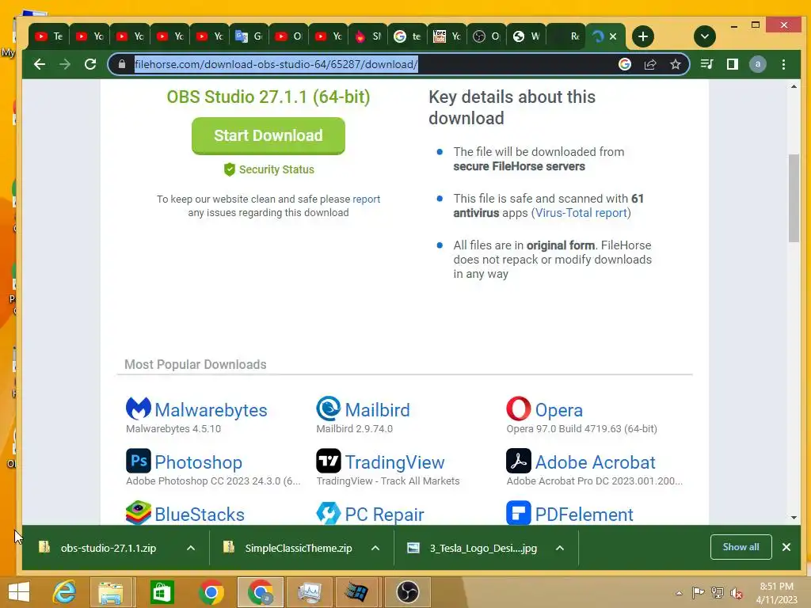Open the TradingView download link
This screenshot has height=608, width=811.
pos(394,462)
